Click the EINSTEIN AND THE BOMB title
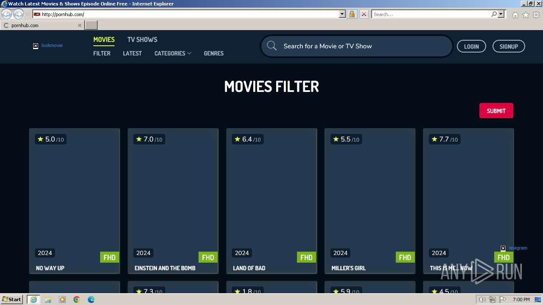This screenshot has height=305, width=543. (x=165, y=268)
